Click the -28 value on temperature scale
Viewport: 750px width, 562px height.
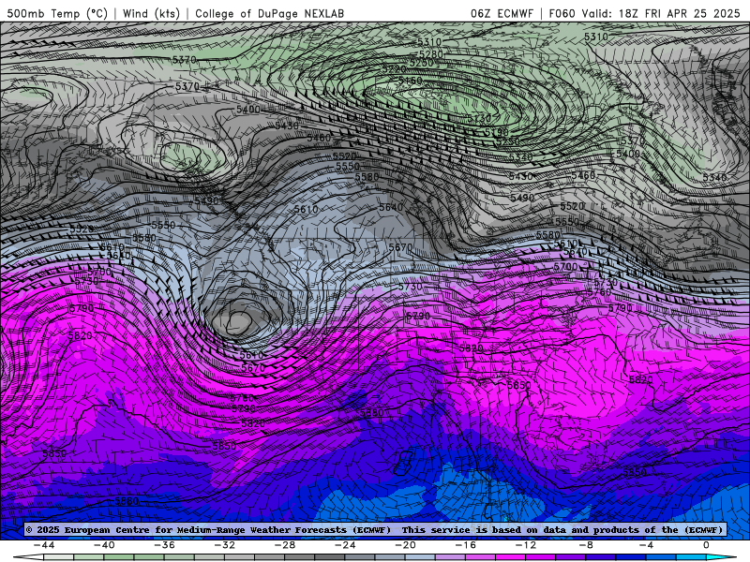click(x=285, y=545)
